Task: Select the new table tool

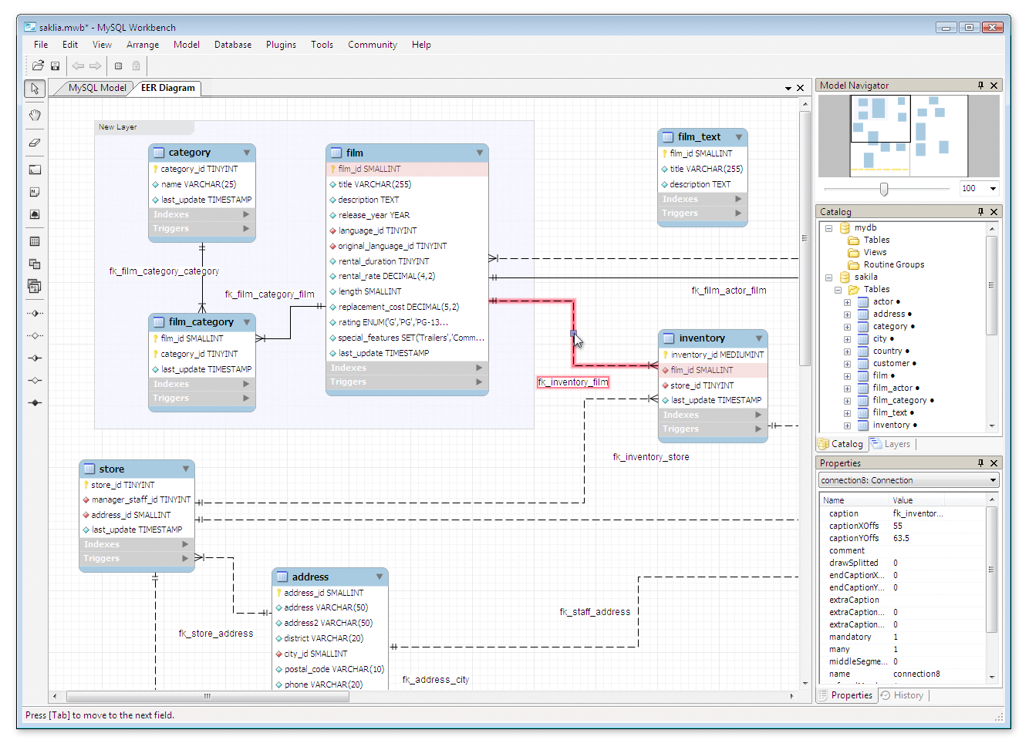Action: point(34,241)
